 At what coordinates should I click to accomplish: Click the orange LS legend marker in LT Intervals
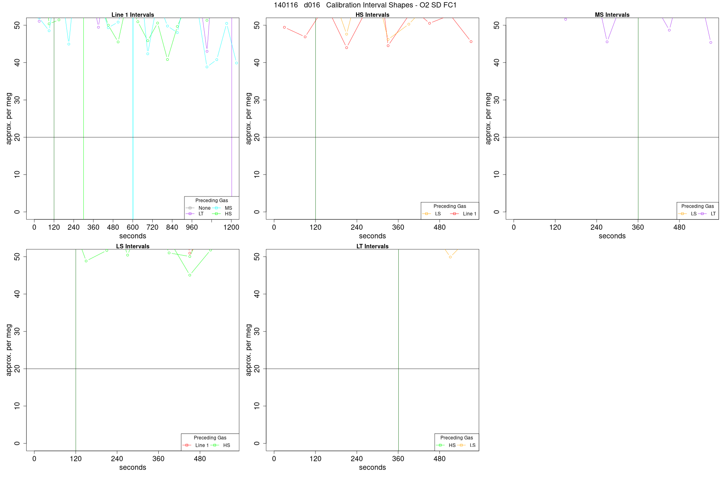(x=461, y=445)
